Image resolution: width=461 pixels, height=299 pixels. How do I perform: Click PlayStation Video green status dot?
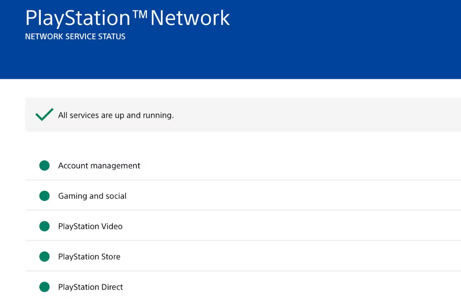tap(44, 226)
